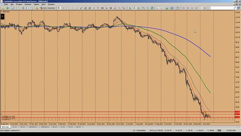Switch to the M5 timeframe
Viewport: 241px width, 136px height.
(x=188, y=8)
